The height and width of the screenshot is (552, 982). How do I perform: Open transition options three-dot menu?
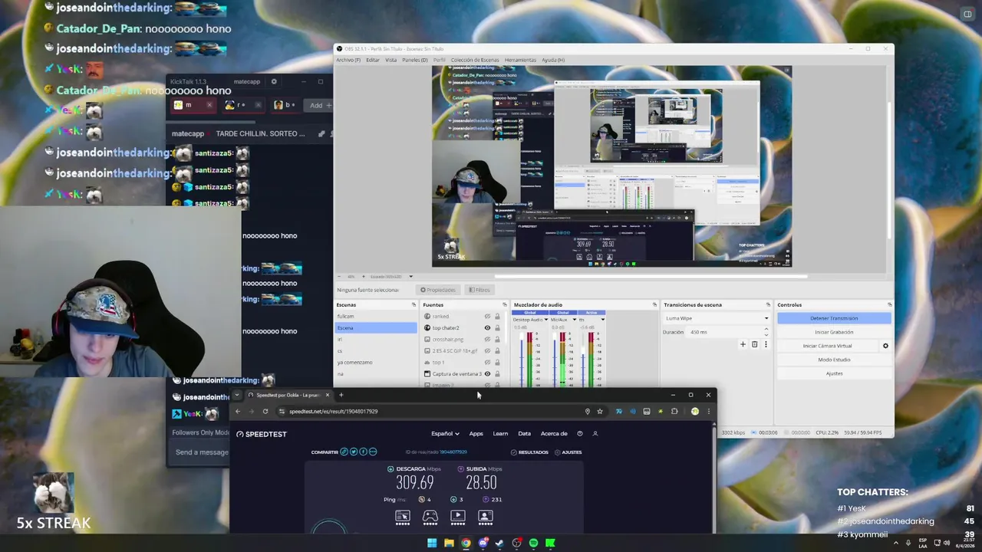[x=765, y=344]
